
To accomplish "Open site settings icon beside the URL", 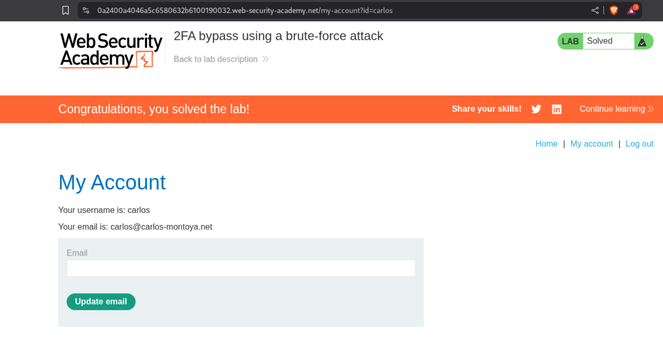I will click(x=86, y=10).
